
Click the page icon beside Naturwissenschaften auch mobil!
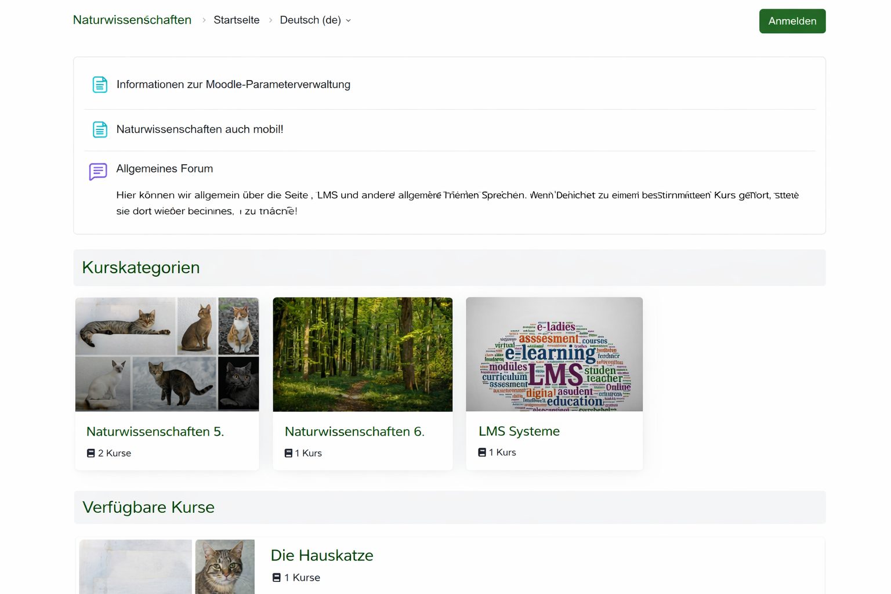pyautogui.click(x=100, y=129)
